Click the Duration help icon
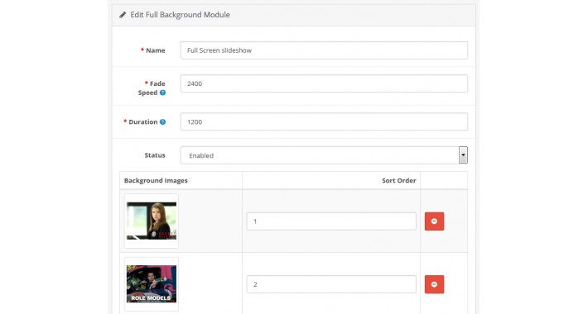Image resolution: width=588 pixels, height=314 pixels. point(162,121)
